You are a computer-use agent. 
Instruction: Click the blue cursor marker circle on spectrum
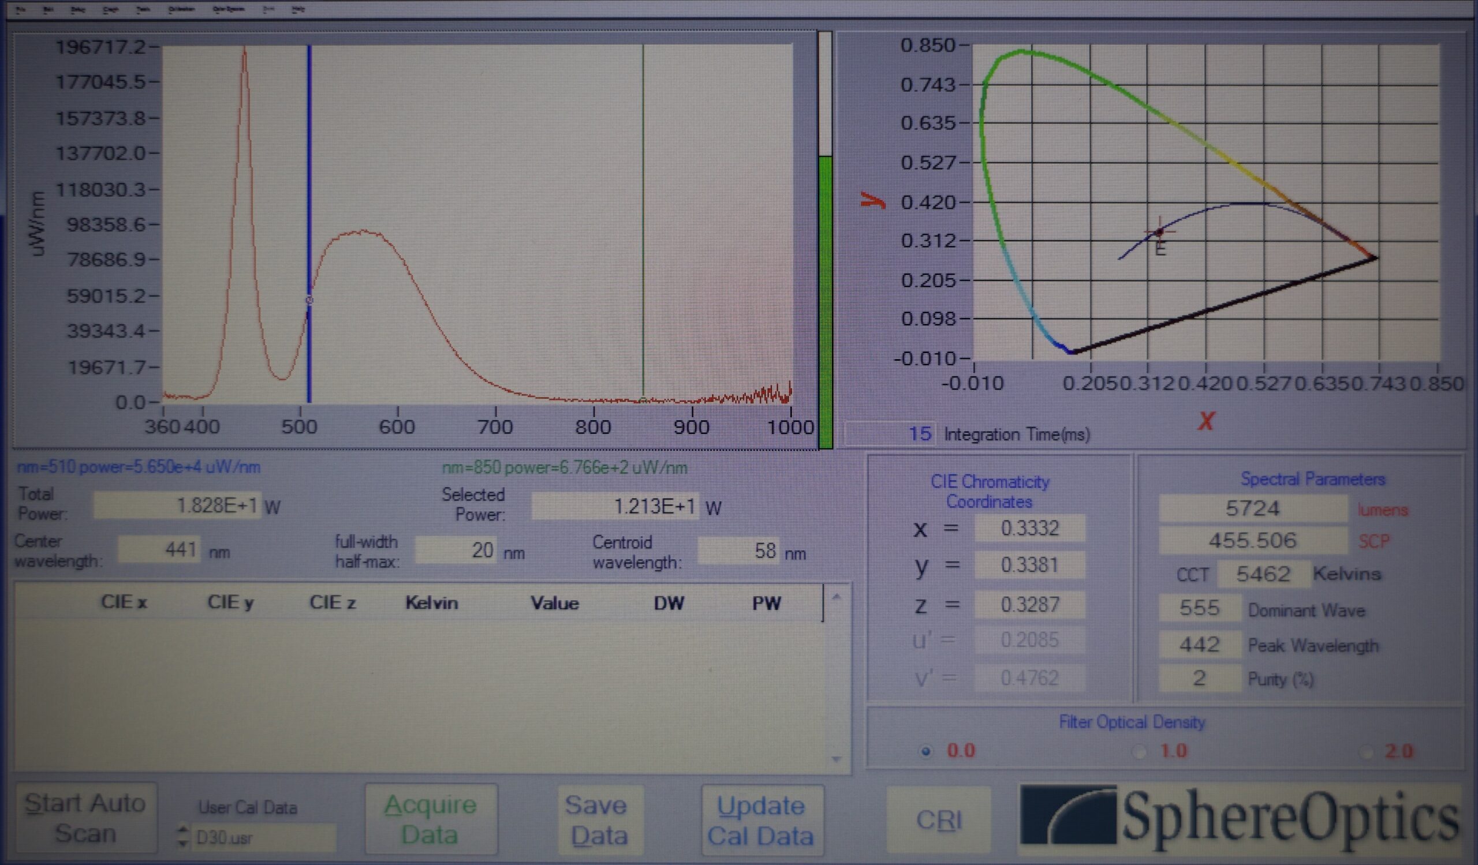[309, 300]
